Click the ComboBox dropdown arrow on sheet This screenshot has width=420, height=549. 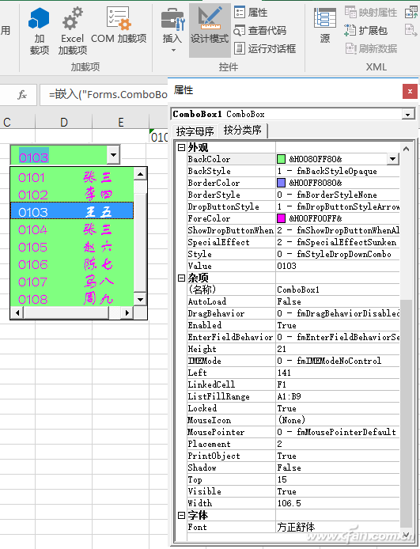pyautogui.click(x=113, y=155)
